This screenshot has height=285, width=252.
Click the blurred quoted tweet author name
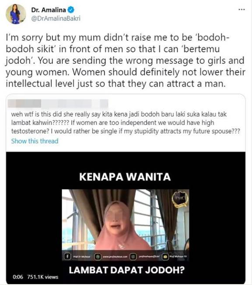(x=58, y=104)
